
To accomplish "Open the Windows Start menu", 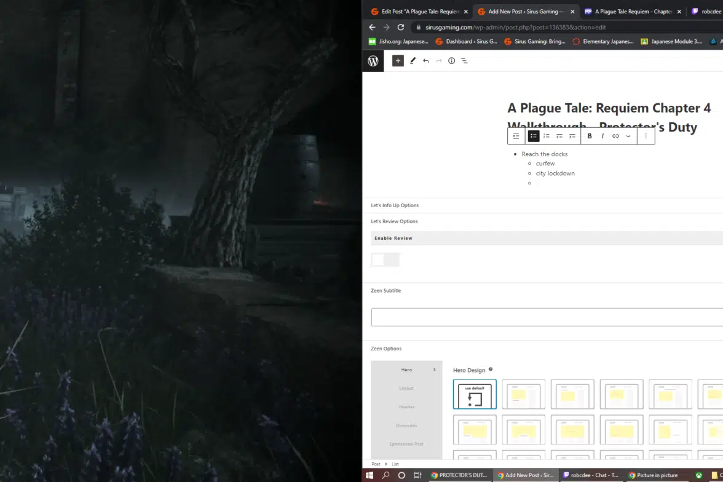I will point(369,475).
